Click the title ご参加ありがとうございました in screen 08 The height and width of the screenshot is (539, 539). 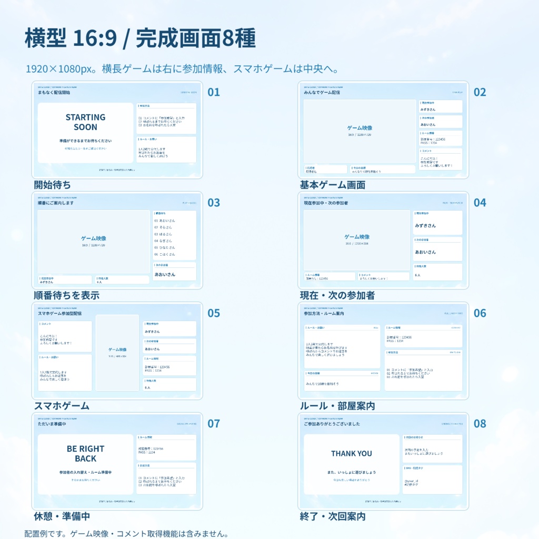(x=332, y=424)
